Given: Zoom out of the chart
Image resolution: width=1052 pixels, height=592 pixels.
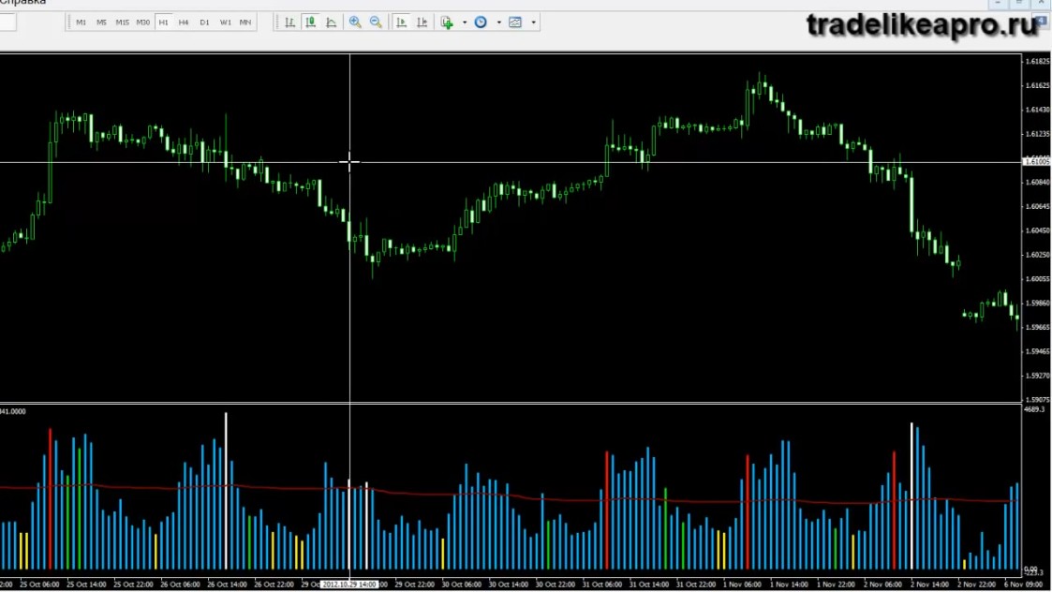Looking at the screenshot, I should point(376,22).
